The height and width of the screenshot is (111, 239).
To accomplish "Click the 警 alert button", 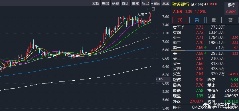I will (231, 20).
